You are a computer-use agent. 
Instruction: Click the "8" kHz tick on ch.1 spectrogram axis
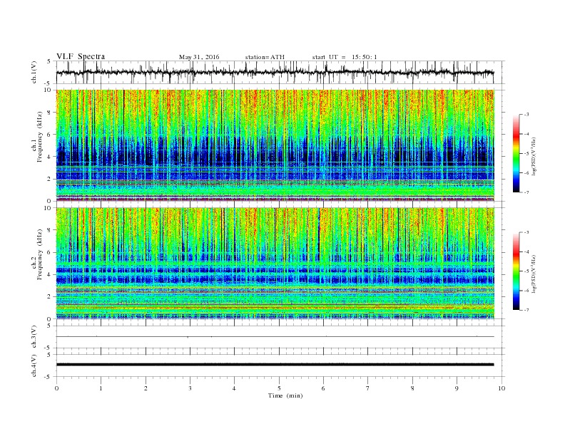(x=49, y=113)
